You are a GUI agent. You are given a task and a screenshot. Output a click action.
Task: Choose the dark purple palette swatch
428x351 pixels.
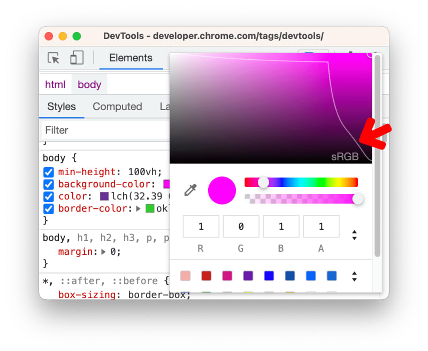click(x=248, y=276)
